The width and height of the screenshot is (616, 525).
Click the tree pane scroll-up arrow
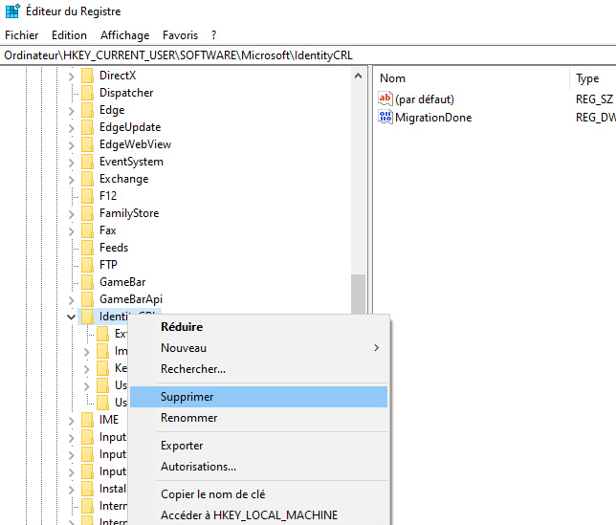pyautogui.click(x=359, y=76)
